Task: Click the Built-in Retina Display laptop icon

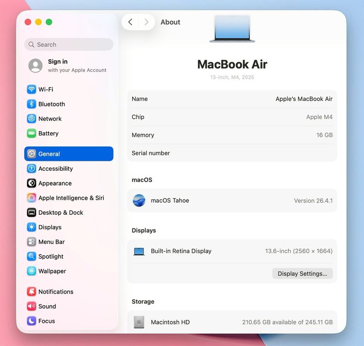Action: [139, 251]
